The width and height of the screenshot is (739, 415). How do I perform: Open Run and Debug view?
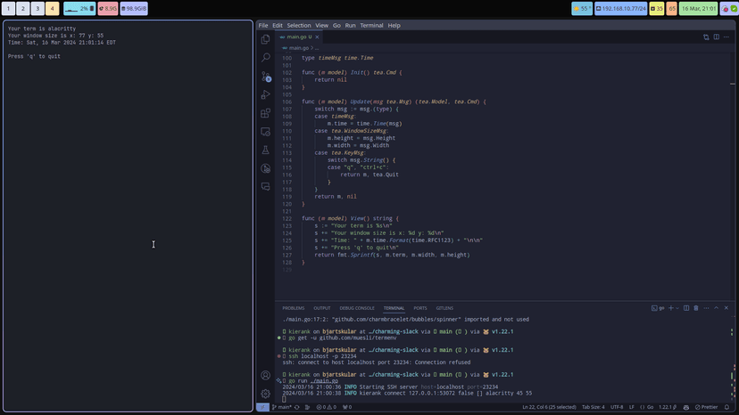pyautogui.click(x=265, y=95)
